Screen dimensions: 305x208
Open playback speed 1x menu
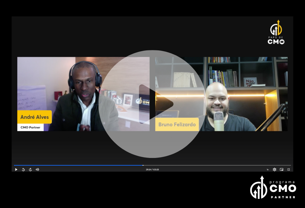point(268,170)
